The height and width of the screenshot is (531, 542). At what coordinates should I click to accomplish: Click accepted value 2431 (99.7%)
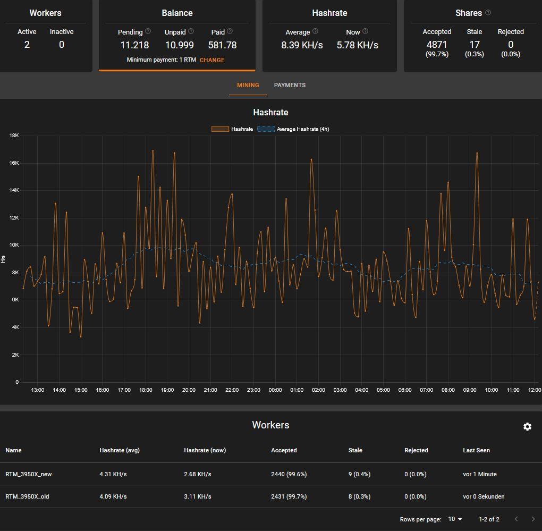289,496
